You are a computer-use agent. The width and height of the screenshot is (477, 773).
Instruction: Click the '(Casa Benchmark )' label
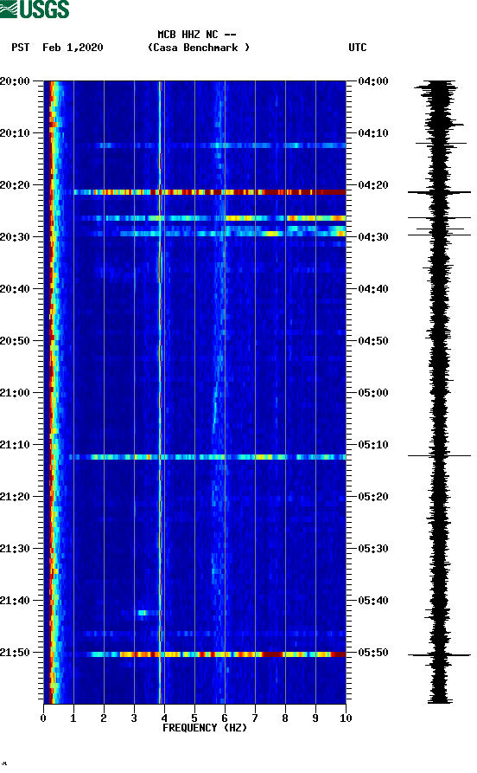(199, 48)
